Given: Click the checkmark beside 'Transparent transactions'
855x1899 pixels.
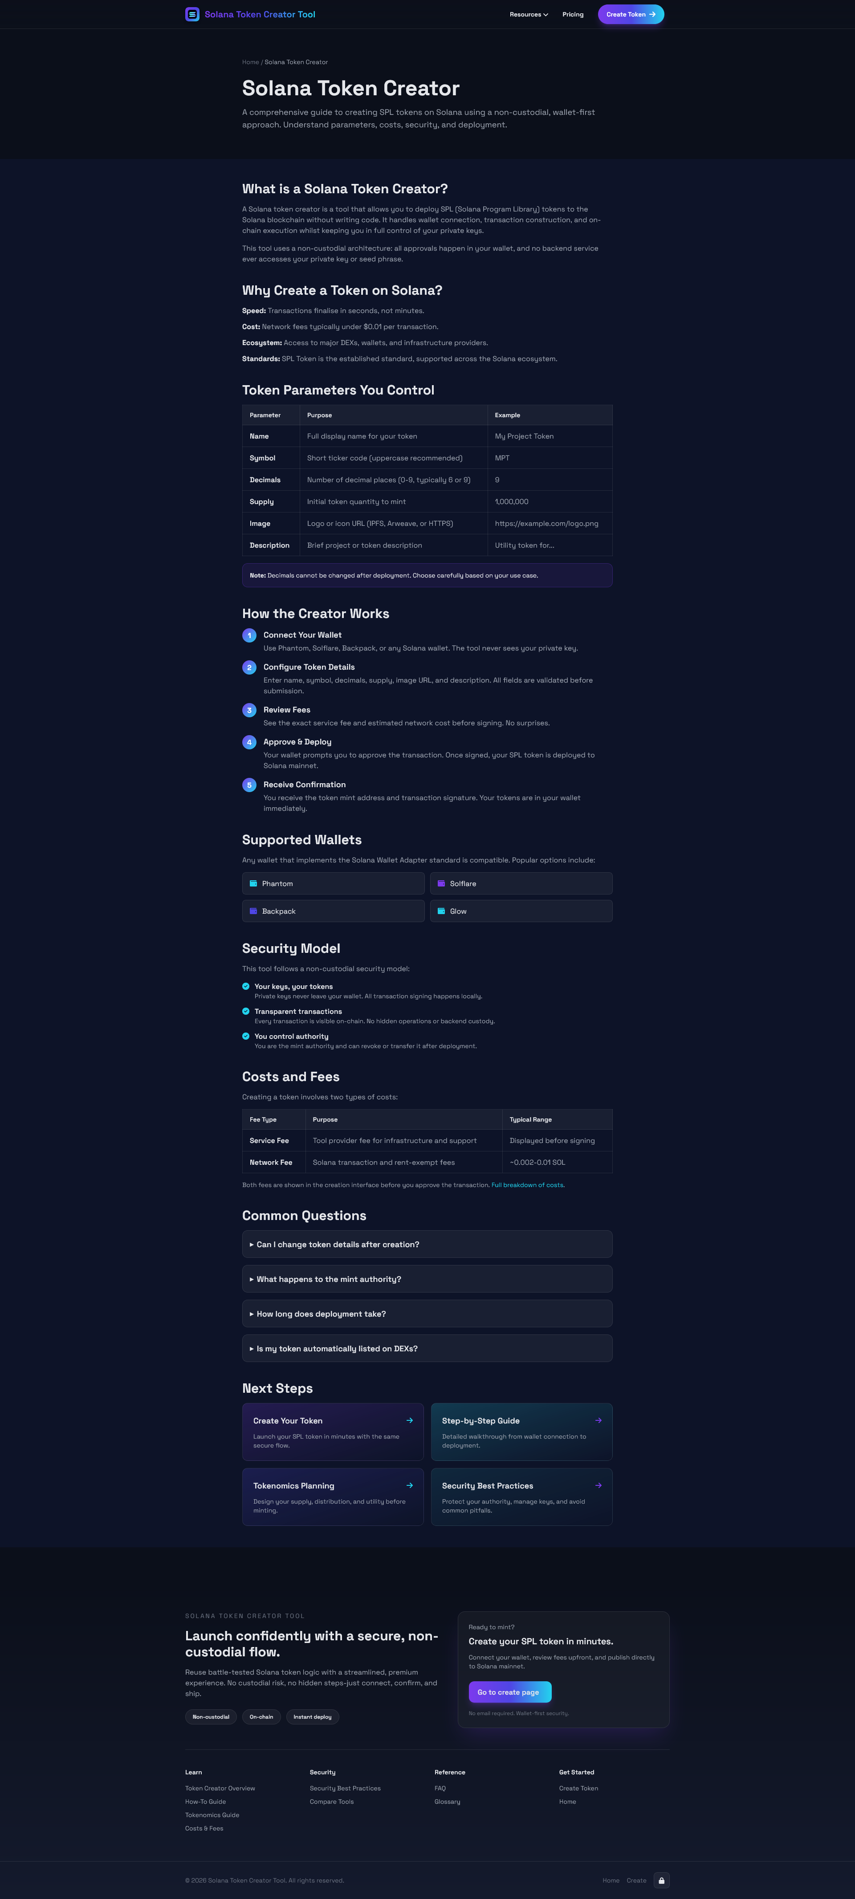Looking at the screenshot, I should [246, 1011].
